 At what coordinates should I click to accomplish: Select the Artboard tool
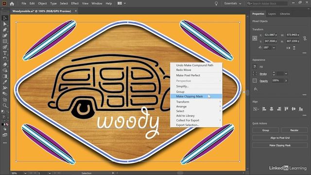tap(5, 100)
